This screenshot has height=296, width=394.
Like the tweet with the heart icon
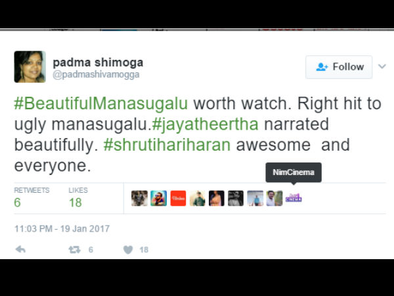[x=128, y=250]
